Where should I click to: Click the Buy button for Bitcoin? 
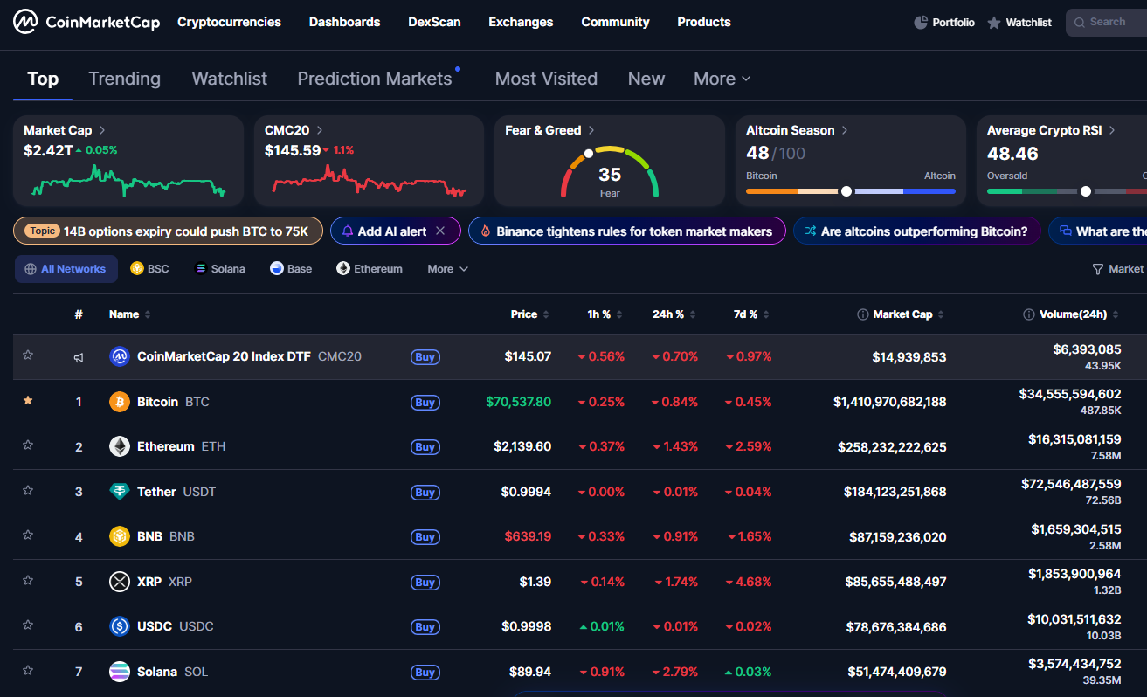425,403
